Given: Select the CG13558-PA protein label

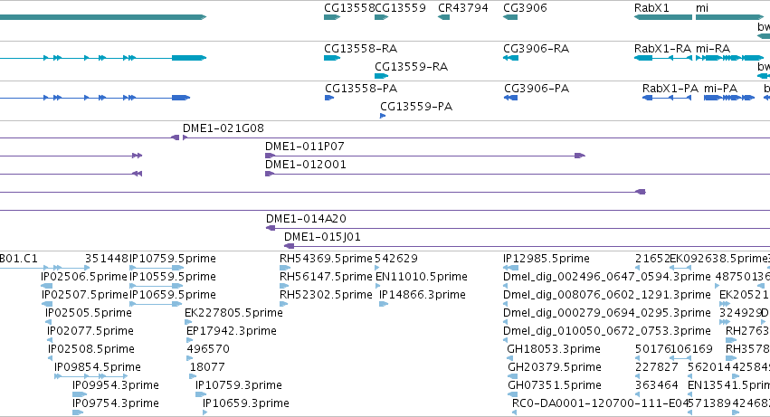Looking at the screenshot, I should click(x=361, y=89).
